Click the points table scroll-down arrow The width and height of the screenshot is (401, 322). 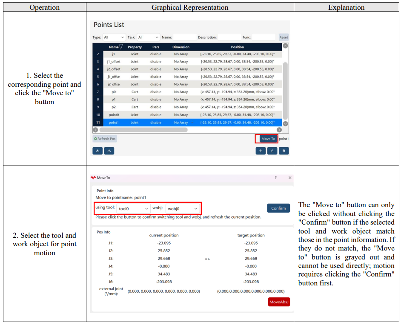[x=285, y=124]
